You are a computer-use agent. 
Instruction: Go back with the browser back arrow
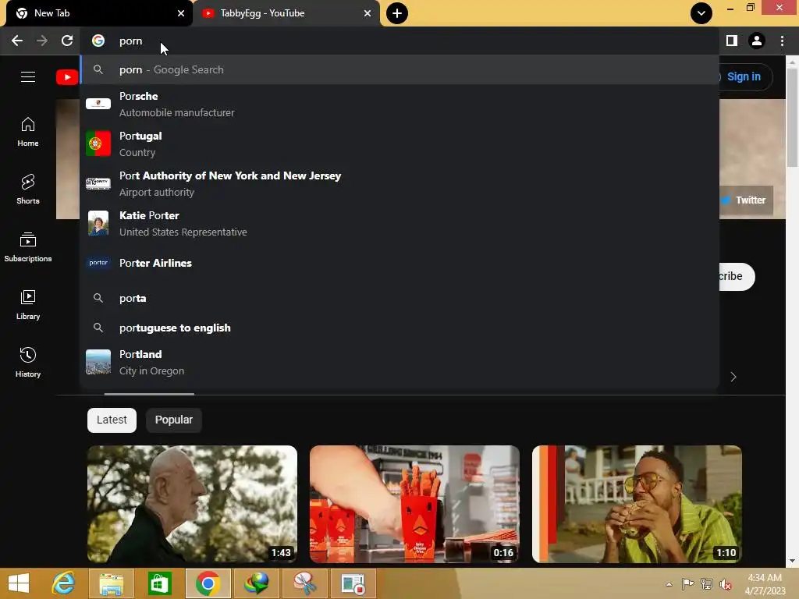coord(17,41)
